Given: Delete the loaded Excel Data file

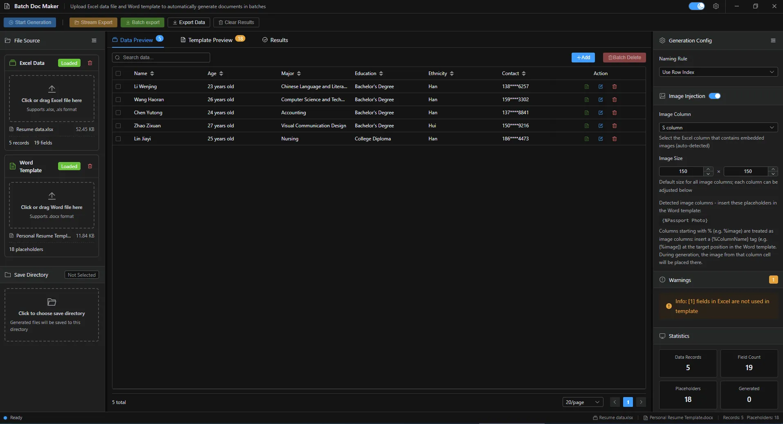Looking at the screenshot, I should tap(90, 63).
